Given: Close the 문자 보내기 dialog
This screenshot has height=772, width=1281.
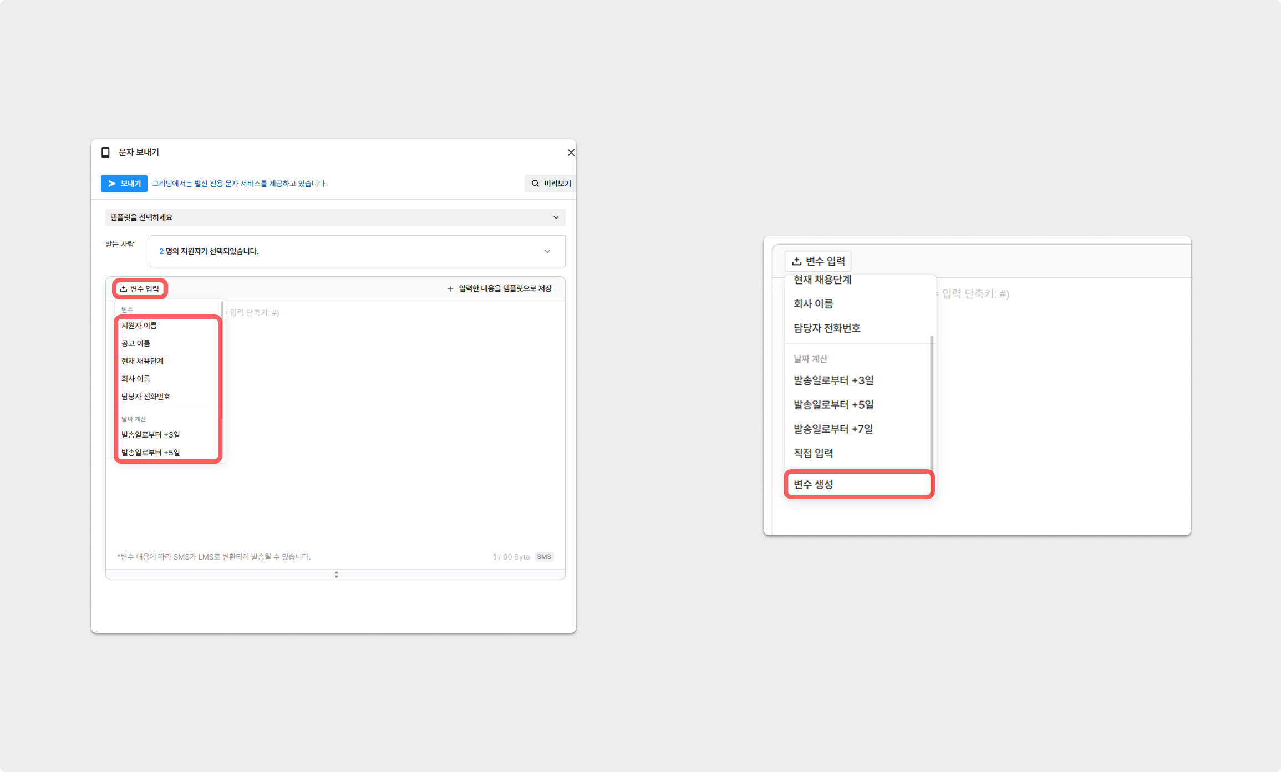Looking at the screenshot, I should [x=571, y=153].
